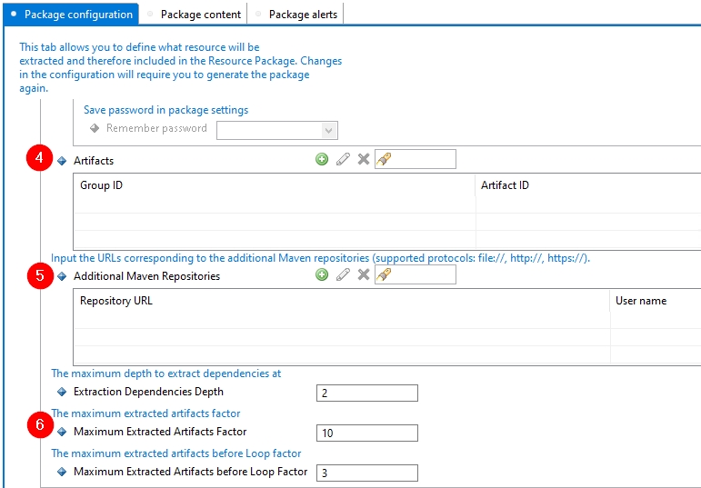The image size is (701, 488).
Task: Click the Maximum Extracted Artifacts Factor field
Action: (366, 433)
